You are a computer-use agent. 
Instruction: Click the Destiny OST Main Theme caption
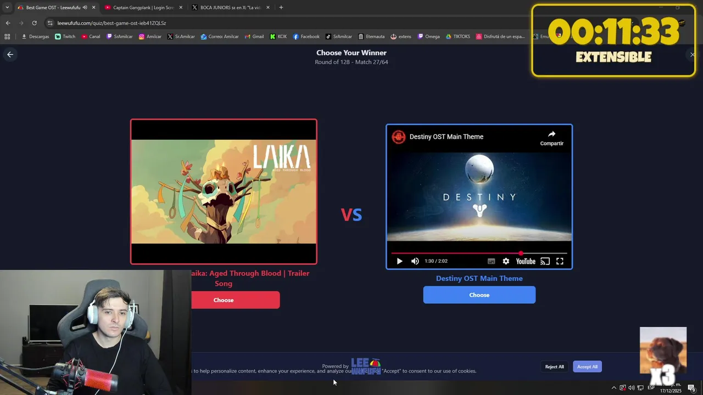click(479, 278)
